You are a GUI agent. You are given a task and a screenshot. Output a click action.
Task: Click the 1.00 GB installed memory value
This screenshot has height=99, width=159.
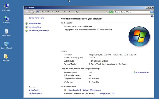92,58
